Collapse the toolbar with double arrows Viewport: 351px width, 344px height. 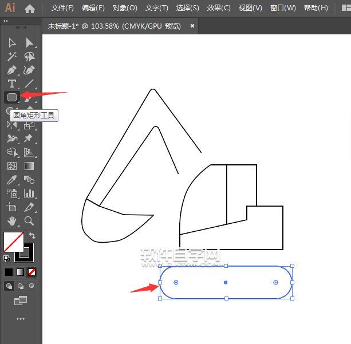(6, 21)
